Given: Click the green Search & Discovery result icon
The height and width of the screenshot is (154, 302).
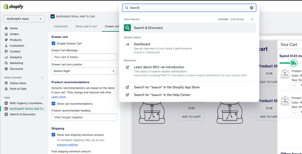Looking at the screenshot, I should pos(127,28).
